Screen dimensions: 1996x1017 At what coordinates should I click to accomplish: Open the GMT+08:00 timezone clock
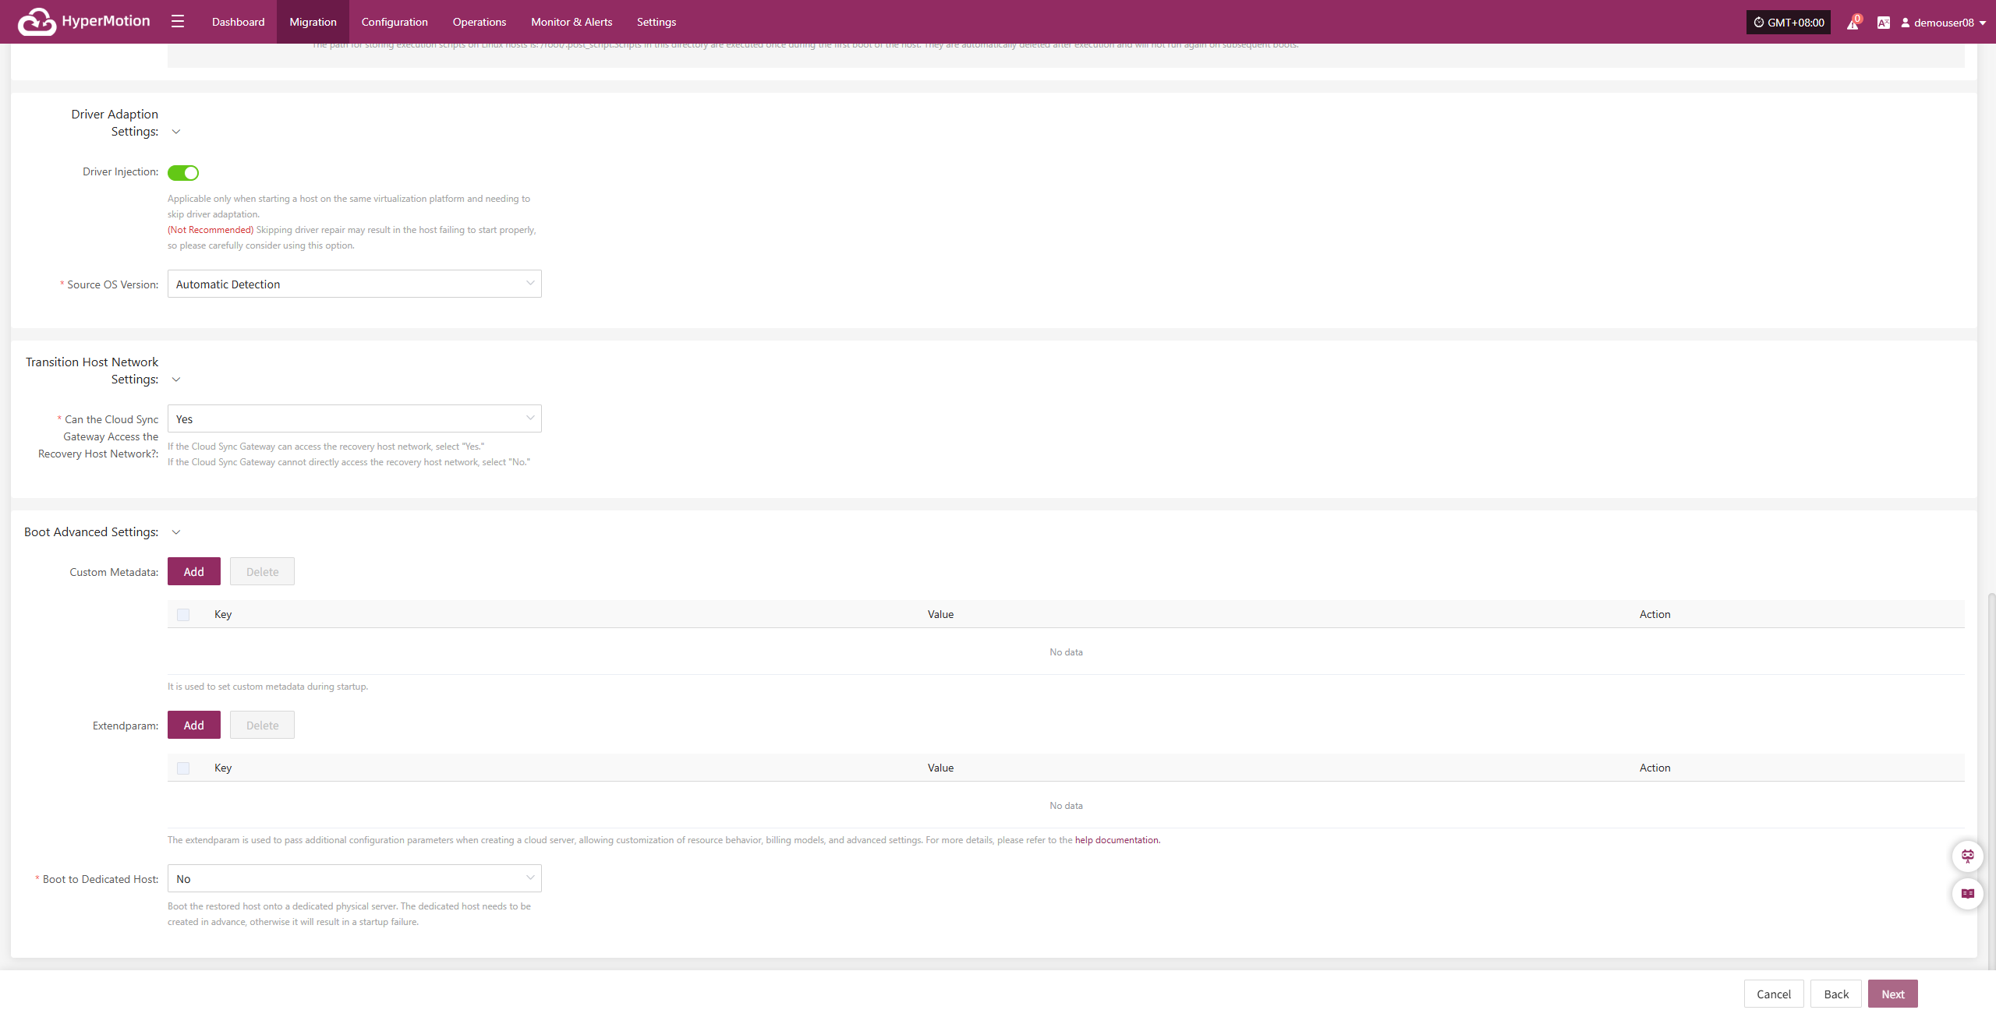point(1788,23)
